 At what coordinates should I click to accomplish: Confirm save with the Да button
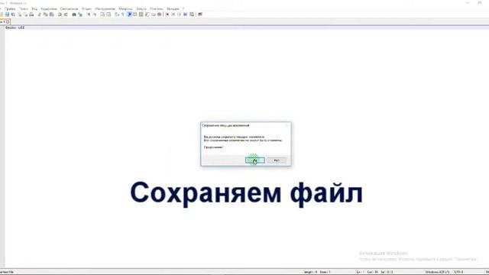[254, 160]
